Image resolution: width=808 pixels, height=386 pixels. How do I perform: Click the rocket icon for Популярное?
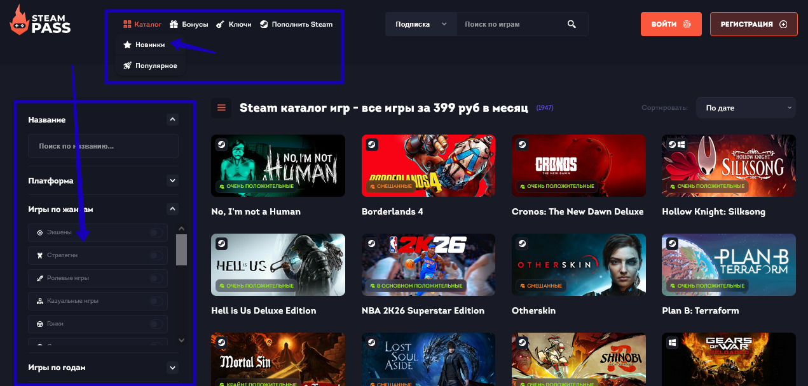(x=127, y=65)
